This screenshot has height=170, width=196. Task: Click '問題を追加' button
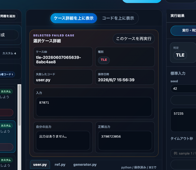(8, 16)
